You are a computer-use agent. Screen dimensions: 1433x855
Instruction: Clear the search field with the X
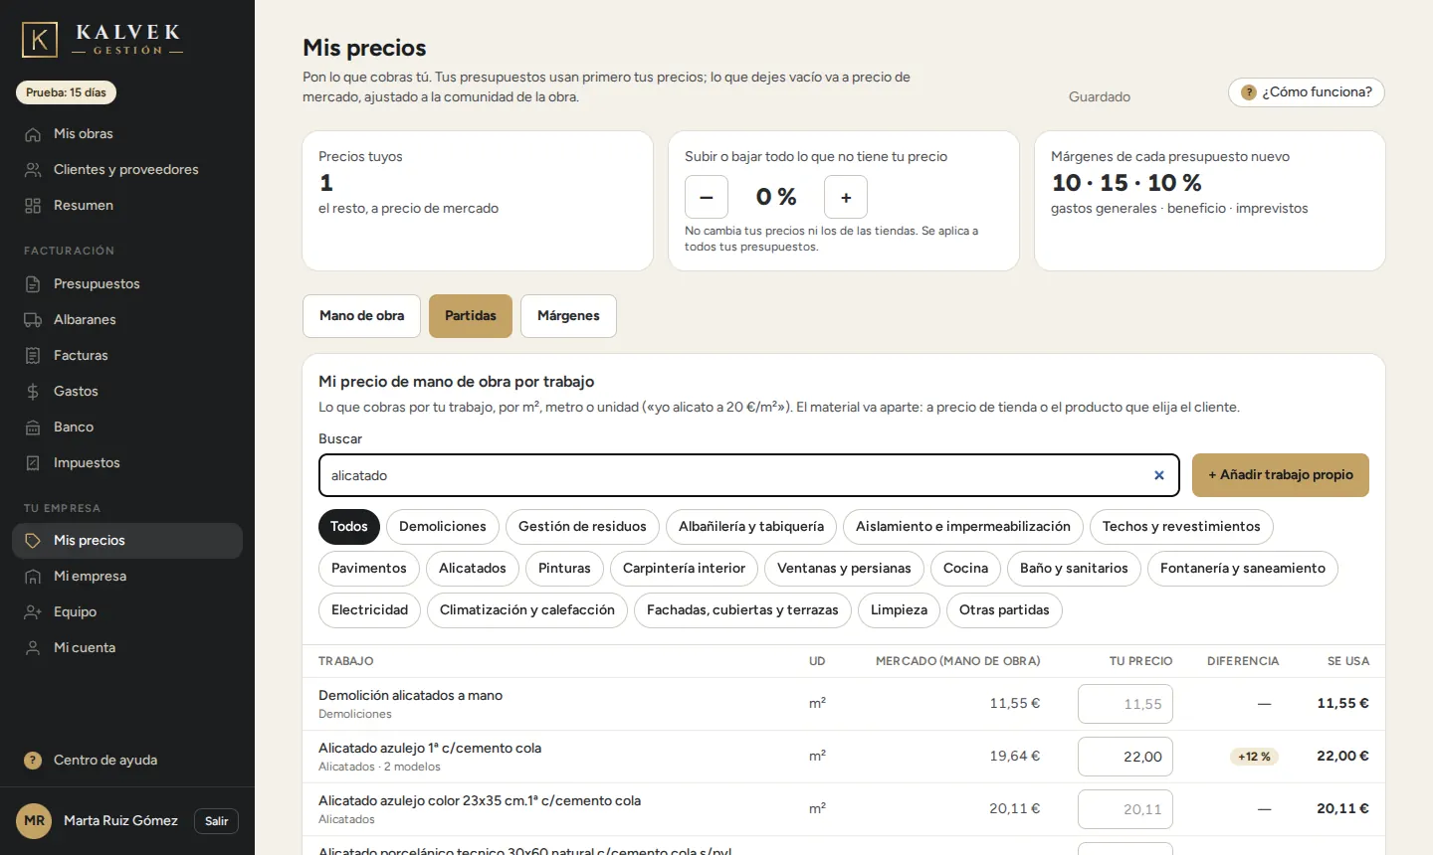[x=1159, y=475]
